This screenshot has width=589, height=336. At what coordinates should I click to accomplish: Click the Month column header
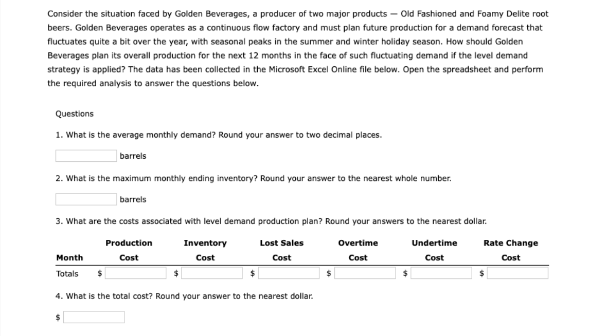coord(70,257)
